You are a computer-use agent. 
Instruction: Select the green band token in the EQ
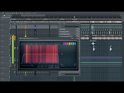71,44
